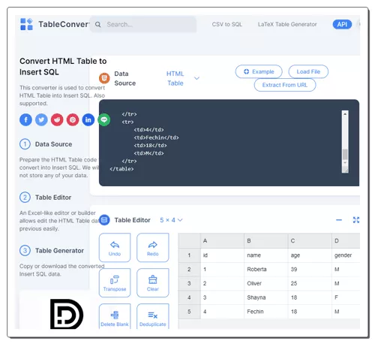Click the step 2 Table Editor heading
375x344 pixels.
(53, 198)
